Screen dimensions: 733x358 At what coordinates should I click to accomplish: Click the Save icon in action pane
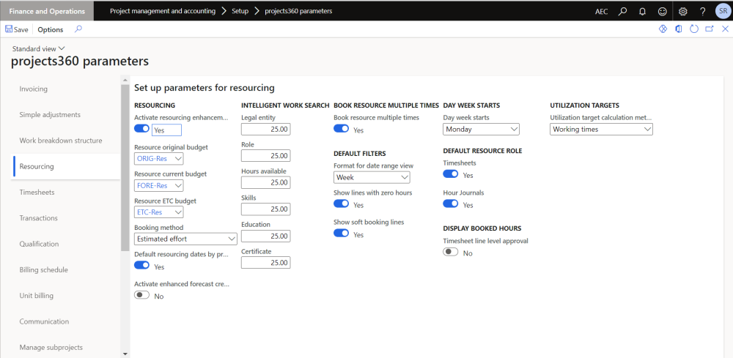click(x=10, y=29)
